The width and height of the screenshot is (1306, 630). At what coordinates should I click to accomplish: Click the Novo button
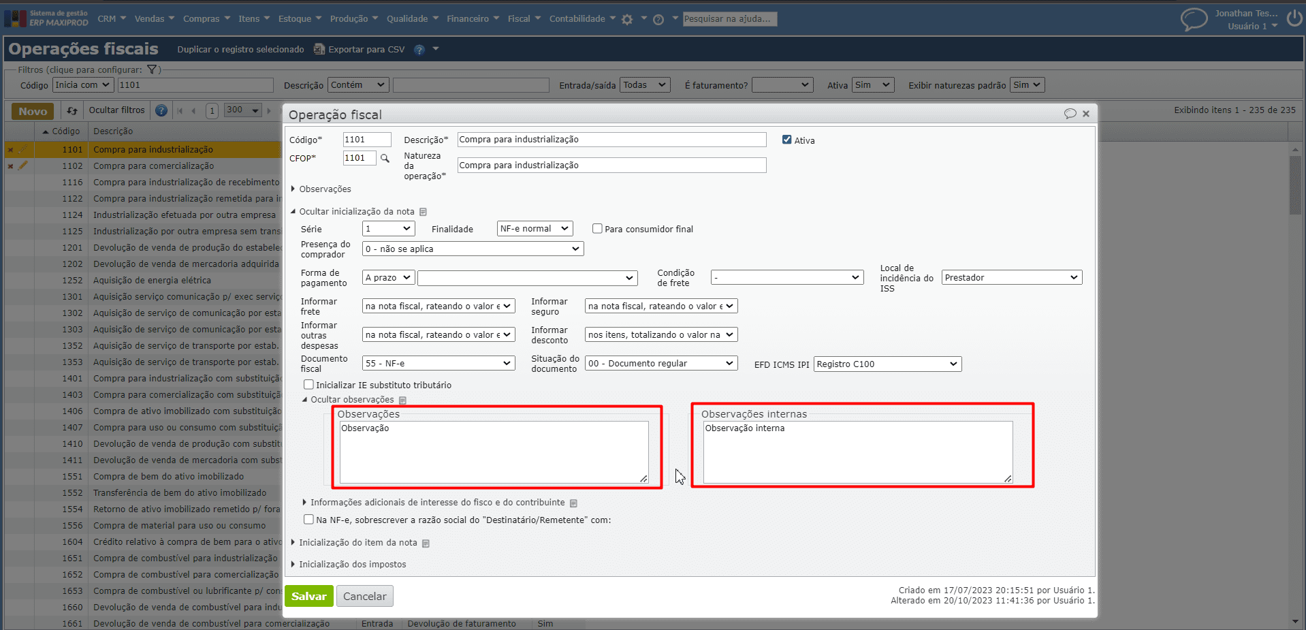click(33, 111)
